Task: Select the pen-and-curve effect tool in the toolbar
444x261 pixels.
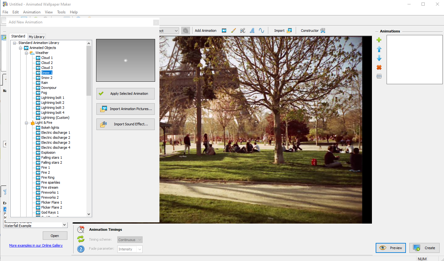Action: pos(243,31)
